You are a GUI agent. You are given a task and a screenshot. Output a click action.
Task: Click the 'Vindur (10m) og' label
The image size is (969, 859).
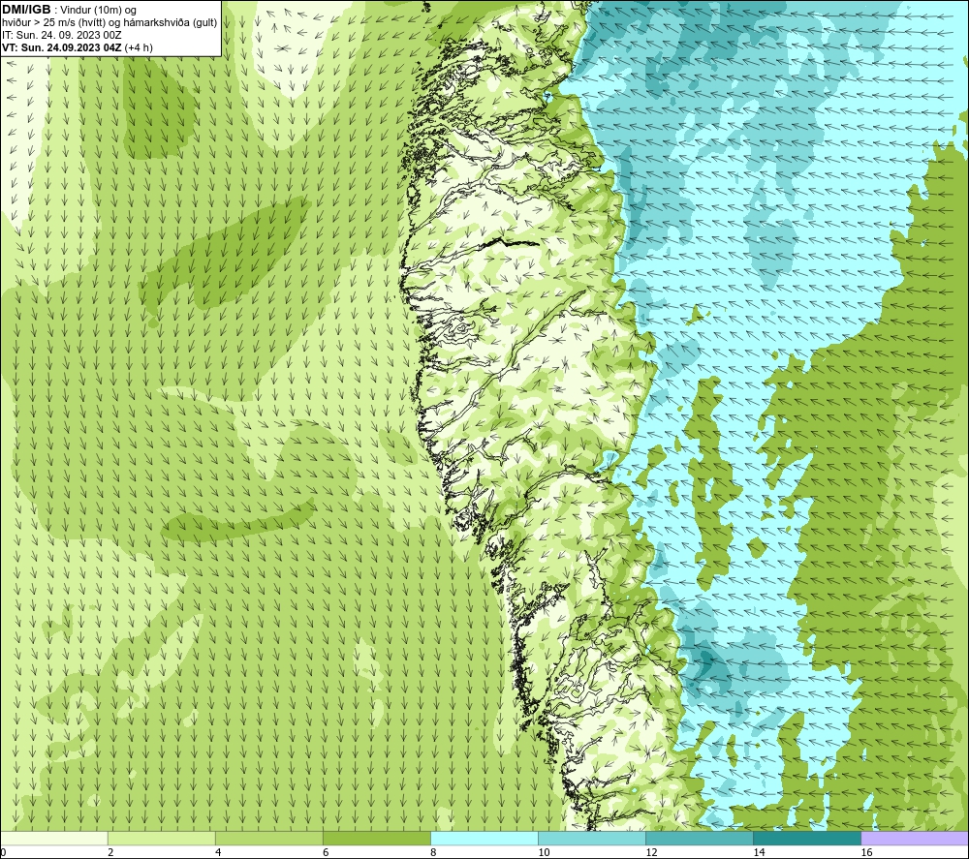pos(98,10)
